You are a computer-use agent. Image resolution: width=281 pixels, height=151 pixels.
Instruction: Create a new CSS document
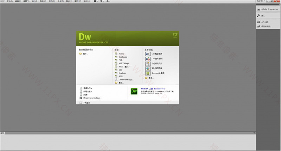tap(118, 70)
